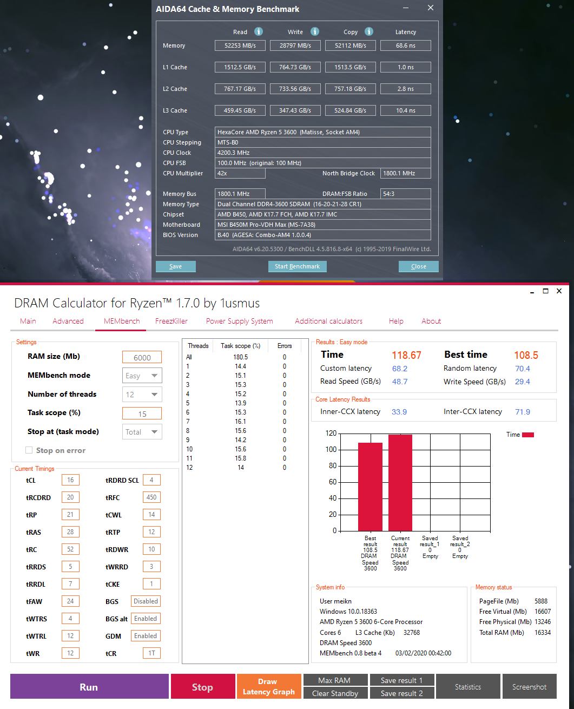Screen dimensions: 574x709
Task: Switch to the Advanced tab
Action: (68, 321)
